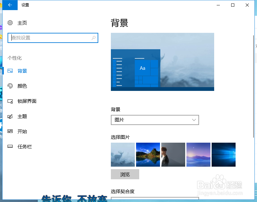Select the green lake wallpaper thumbnail

tap(148, 155)
